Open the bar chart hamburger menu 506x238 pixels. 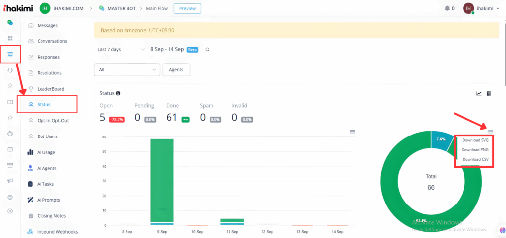(352, 132)
